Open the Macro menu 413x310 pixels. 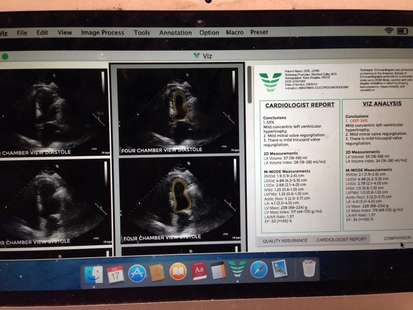point(234,33)
